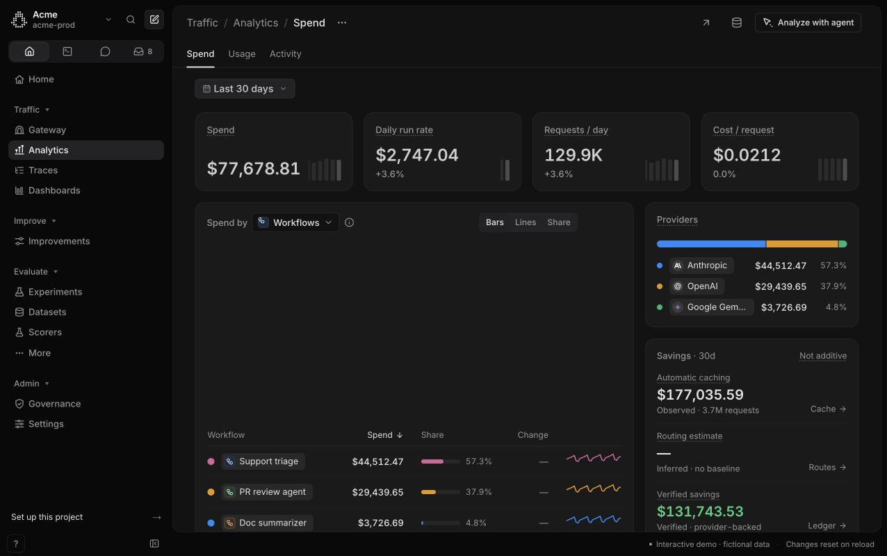Click the PR review agent orange share bar

(x=441, y=492)
